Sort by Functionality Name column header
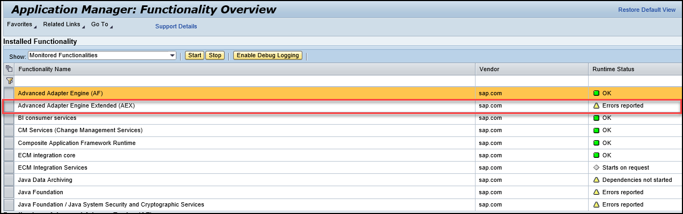 point(244,69)
